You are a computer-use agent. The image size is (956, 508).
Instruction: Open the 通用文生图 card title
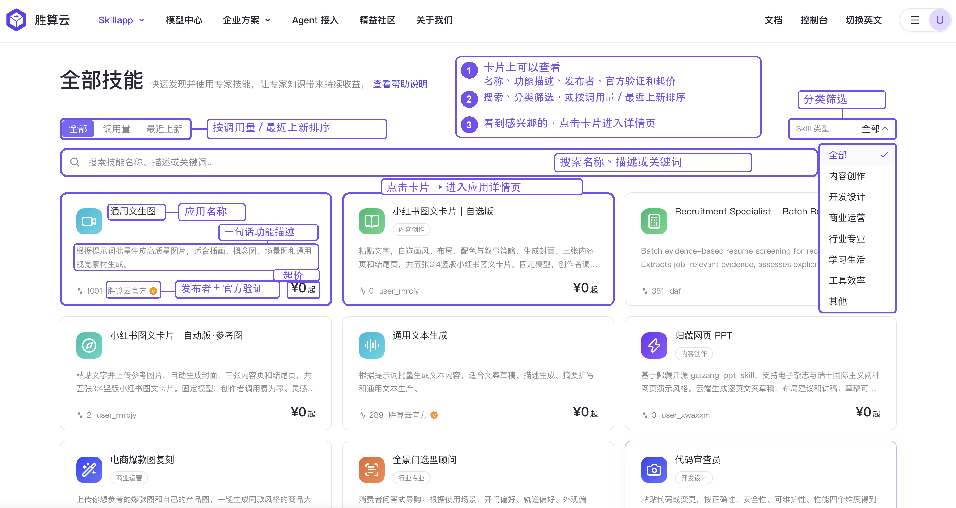(133, 212)
